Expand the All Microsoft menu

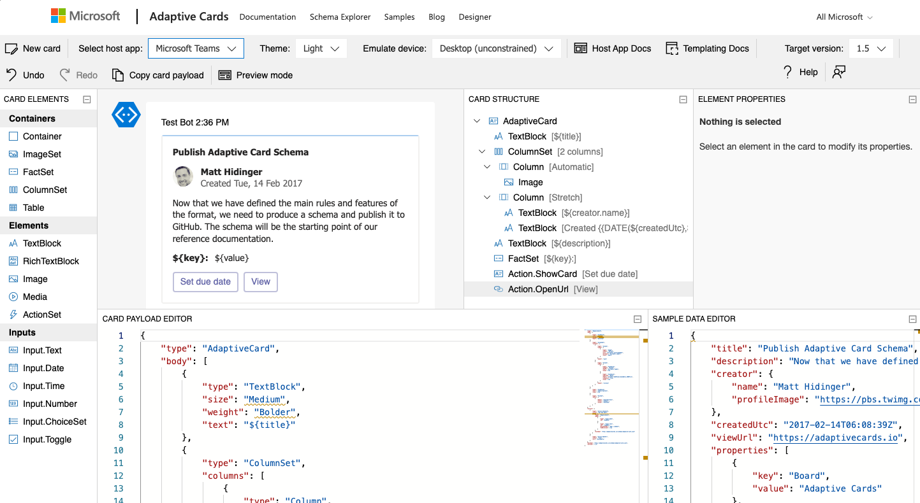[x=845, y=17]
